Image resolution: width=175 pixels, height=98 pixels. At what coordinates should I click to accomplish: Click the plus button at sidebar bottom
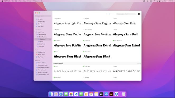tap(35, 79)
